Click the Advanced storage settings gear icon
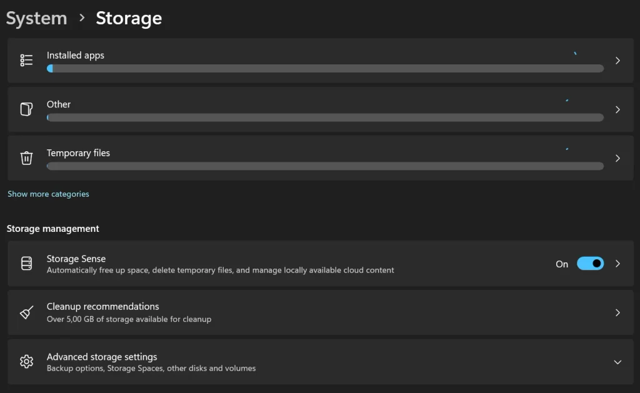Screen dimensions: 640x393 coord(26,362)
